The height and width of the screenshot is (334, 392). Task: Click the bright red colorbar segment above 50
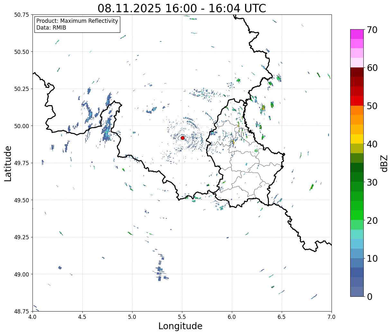coord(357,101)
